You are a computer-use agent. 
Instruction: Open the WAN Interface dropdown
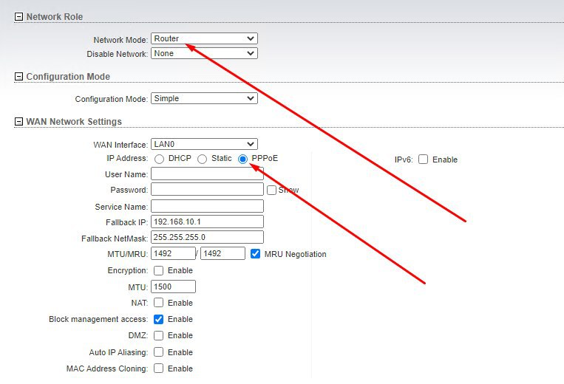pyautogui.click(x=204, y=144)
